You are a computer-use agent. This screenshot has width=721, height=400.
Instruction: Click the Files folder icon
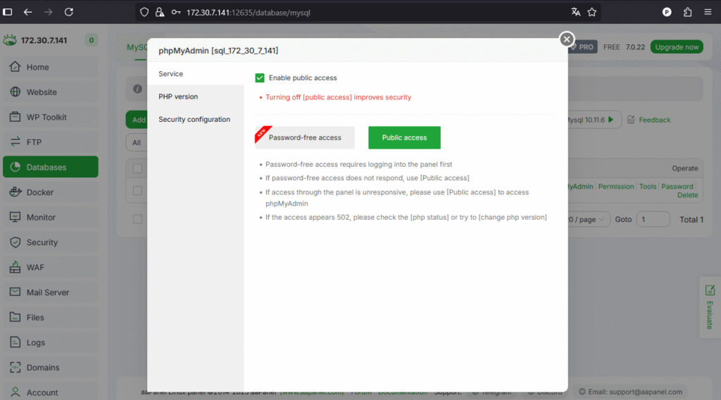[x=15, y=317]
